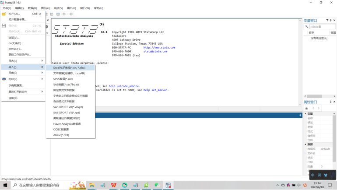Close the 属性窗口 panel
This screenshot has width=337, height=190.
pos(334,102)
